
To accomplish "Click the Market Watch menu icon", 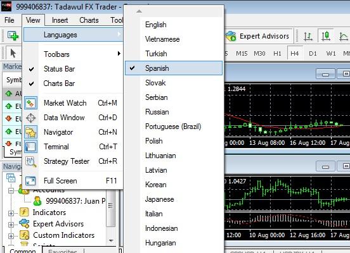I will [x=30, y=103].
